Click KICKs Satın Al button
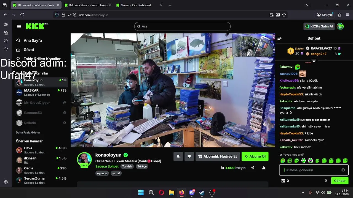The width and height of the screenshot is (353, 198). 319,26
